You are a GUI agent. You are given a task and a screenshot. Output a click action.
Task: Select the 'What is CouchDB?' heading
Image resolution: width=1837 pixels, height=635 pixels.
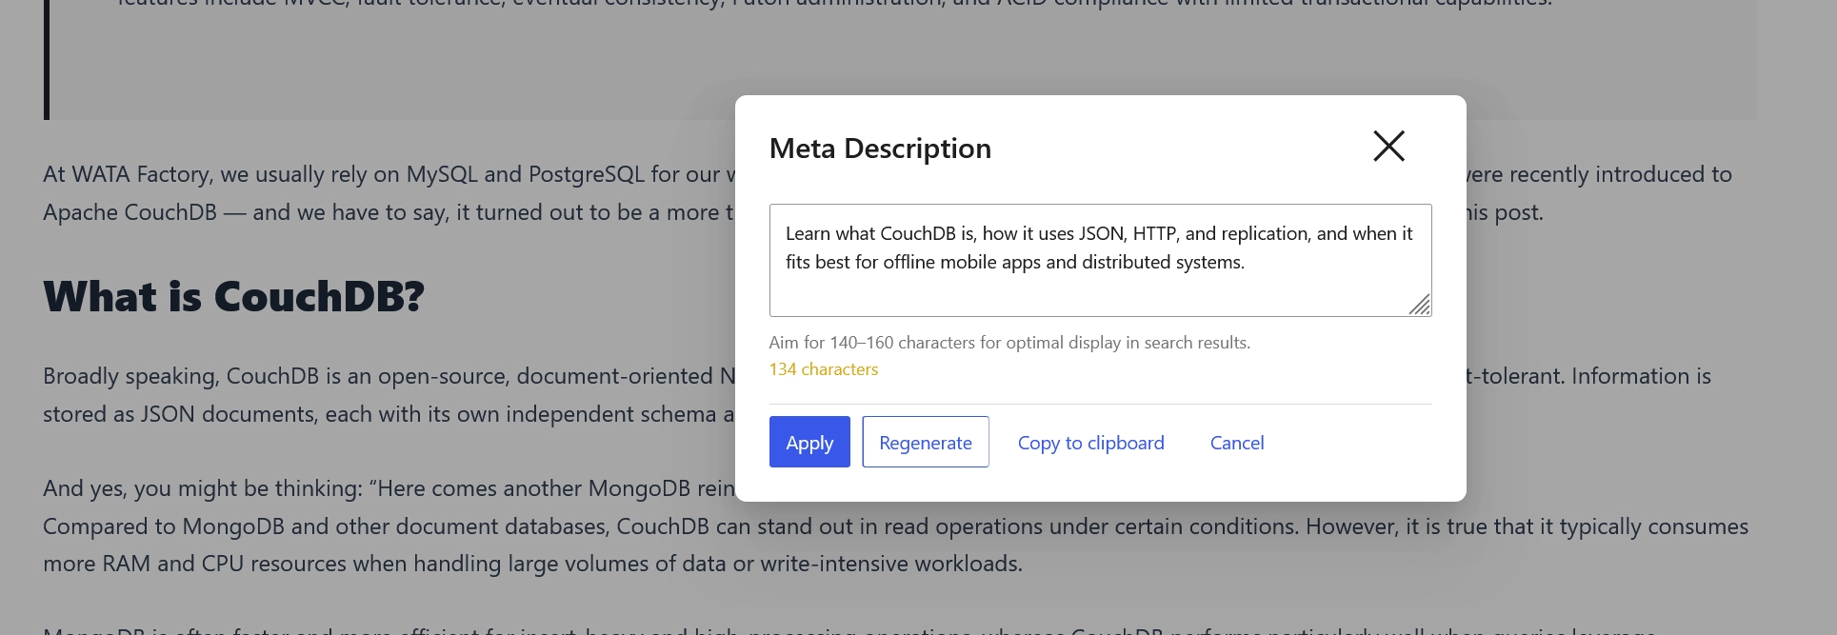click(233, 297)
